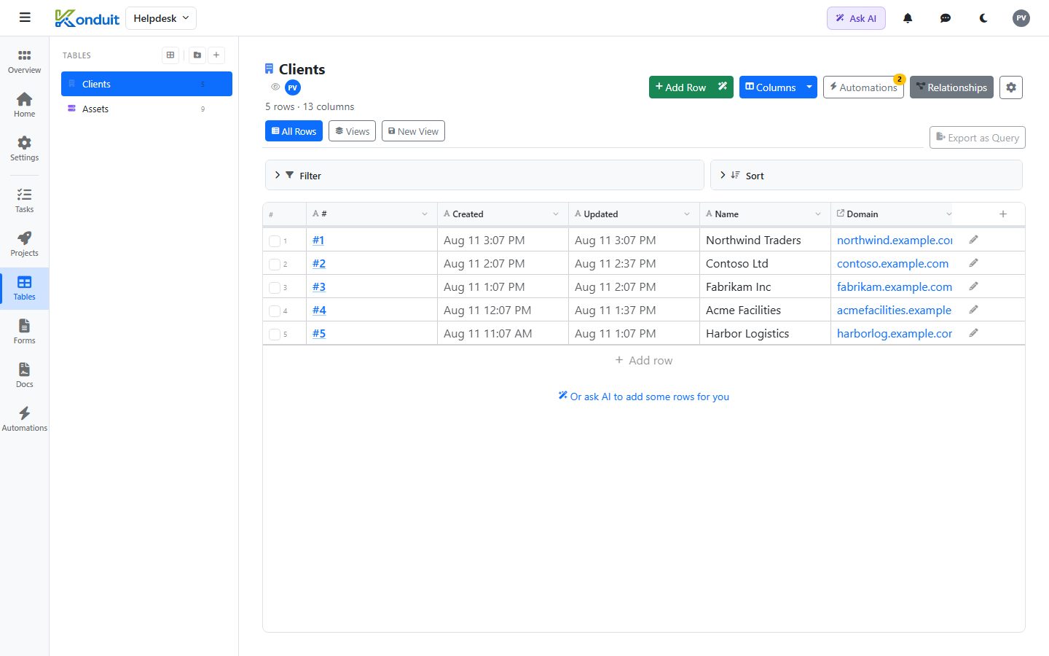Open Forms in sidebar
The image size is (1049, 656).
tap(24, 332)
